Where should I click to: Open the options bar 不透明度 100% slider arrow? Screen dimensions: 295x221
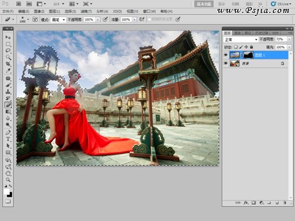click(x=98, y=19)
